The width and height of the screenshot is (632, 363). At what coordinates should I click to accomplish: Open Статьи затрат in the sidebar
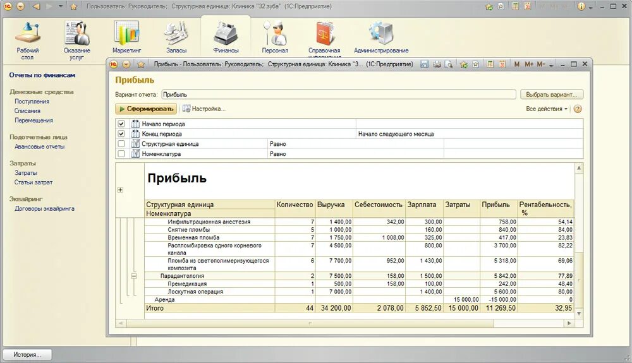[x=33, y=182]
